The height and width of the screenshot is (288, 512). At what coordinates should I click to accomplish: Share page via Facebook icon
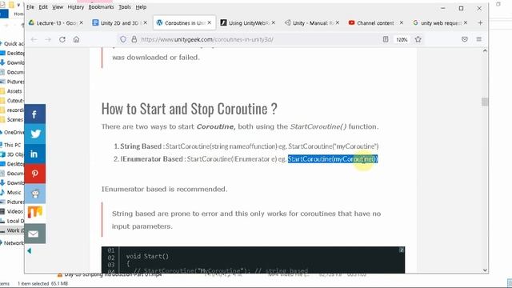click(x=34, y=114)
